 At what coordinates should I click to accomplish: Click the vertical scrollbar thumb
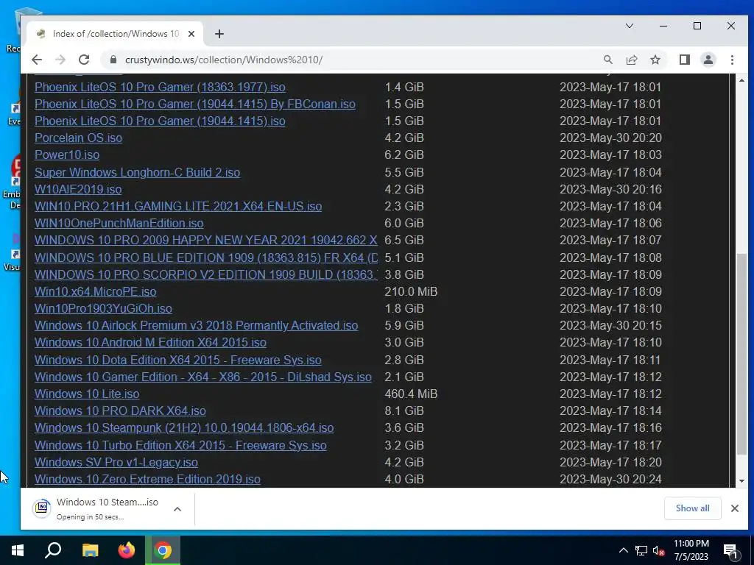click(x=742, y=354)
